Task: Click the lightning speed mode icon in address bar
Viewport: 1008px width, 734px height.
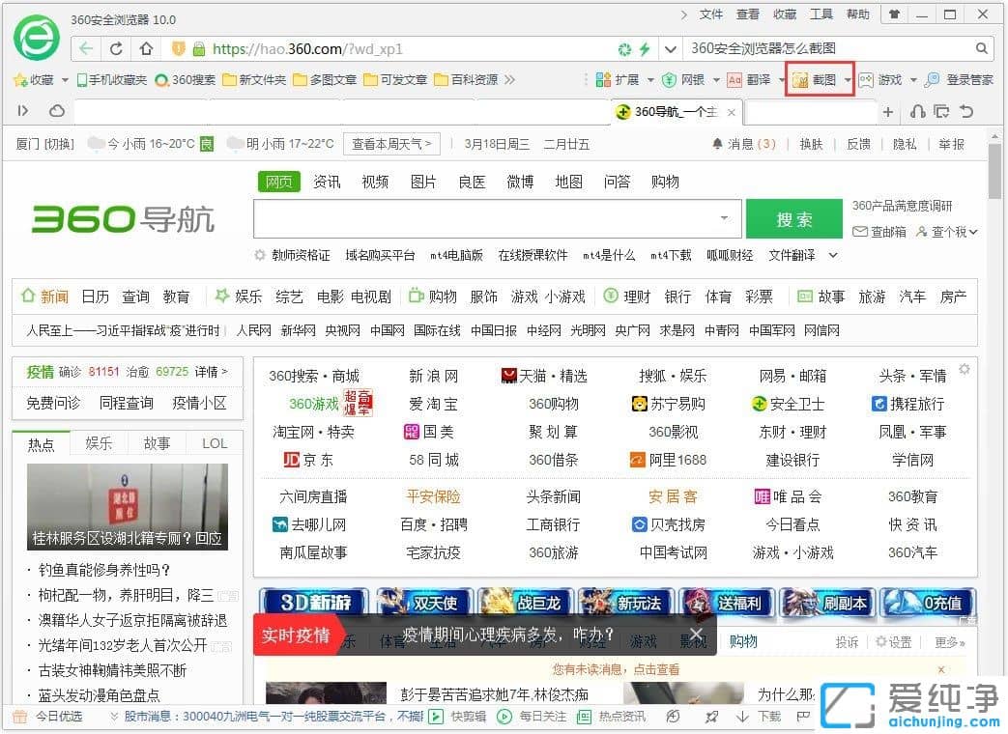Action: [645, 49]
